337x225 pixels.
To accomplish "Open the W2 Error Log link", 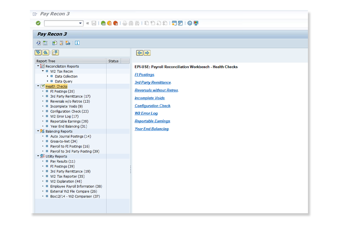I will pos(146,113).
